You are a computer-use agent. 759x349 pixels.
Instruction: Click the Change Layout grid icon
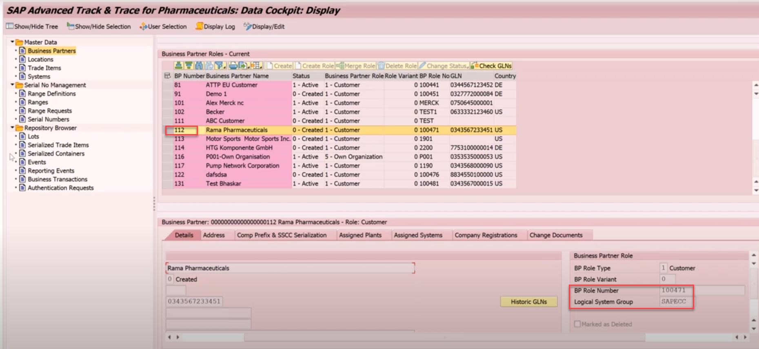[x=256, y=66]
